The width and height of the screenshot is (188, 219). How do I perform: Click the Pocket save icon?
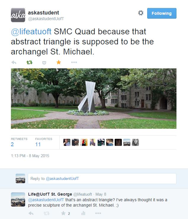point(44,62)
